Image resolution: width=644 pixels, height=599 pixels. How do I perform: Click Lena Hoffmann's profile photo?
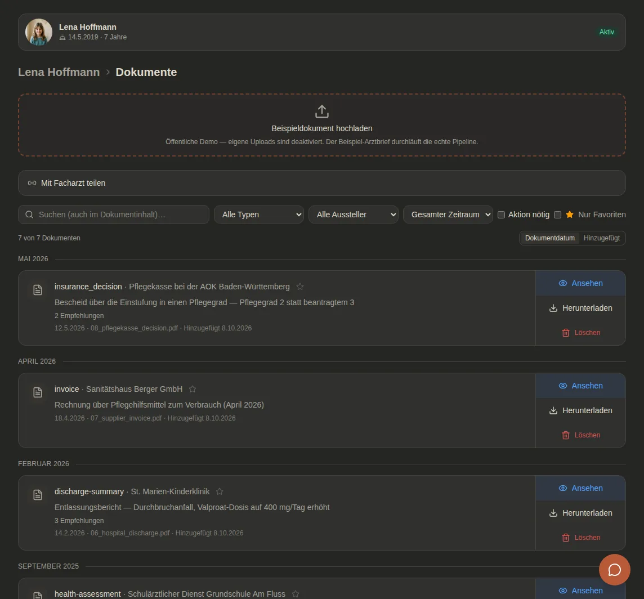tap(39, 32)
